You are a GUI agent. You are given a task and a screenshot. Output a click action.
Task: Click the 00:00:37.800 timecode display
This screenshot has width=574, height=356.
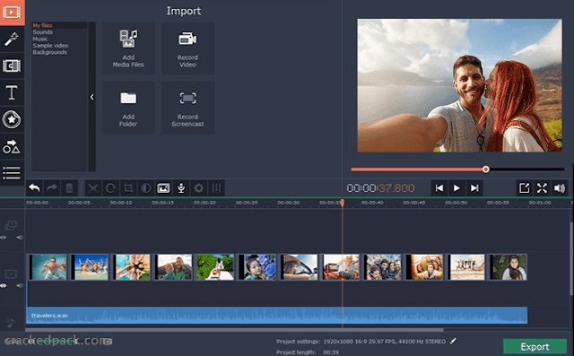(380, 188)
